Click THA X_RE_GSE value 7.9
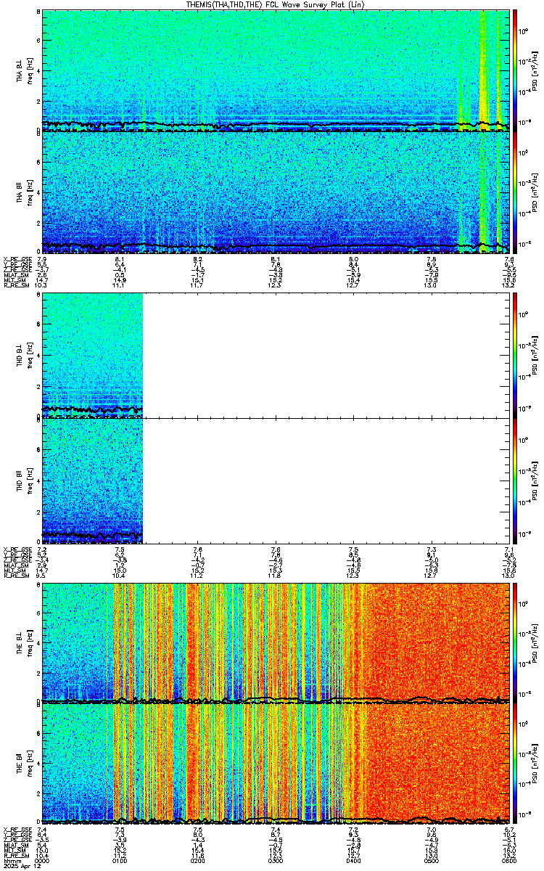Screen dimensions: 544x871 [x=42, y=258]
